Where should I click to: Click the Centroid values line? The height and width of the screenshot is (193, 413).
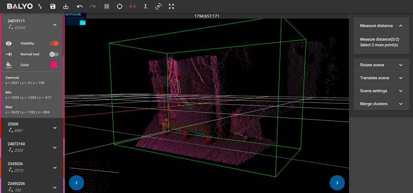click(x=25, y=83)
